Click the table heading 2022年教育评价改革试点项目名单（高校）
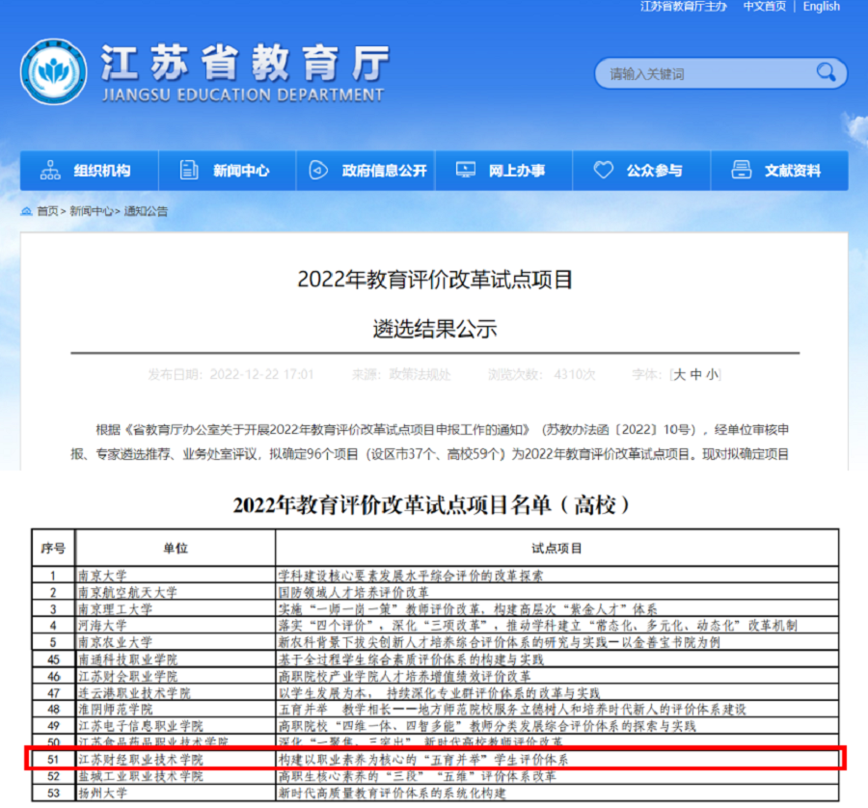This screenshot has height=808, width=868. (x=432, y=504)
